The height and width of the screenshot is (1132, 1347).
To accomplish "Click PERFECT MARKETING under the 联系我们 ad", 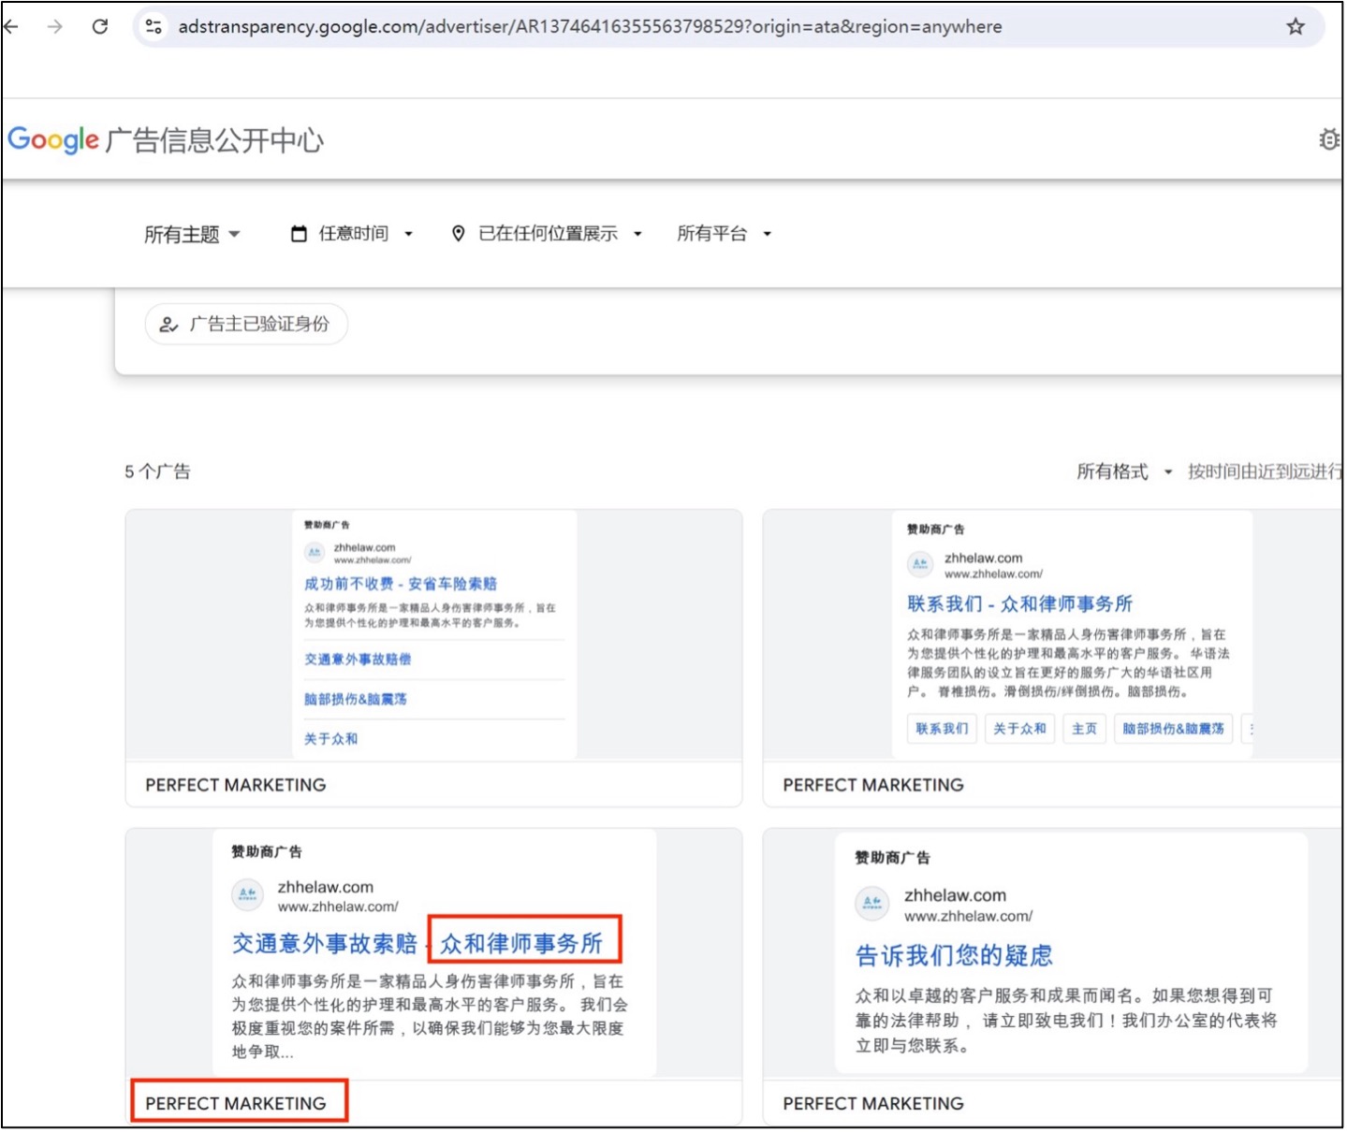I will pos(873,785).
